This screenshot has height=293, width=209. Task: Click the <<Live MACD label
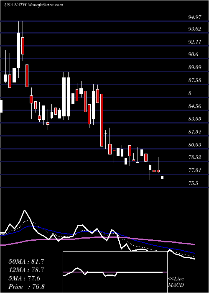[x=176, y=282]
